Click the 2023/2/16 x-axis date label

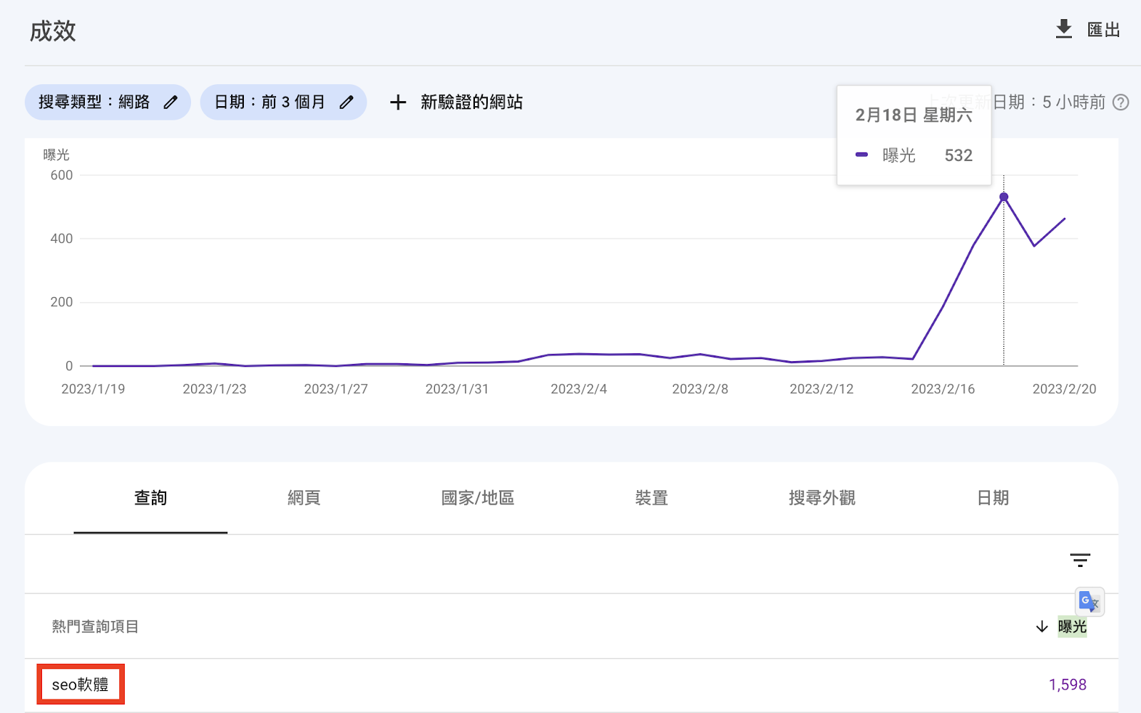pos(943,389)
